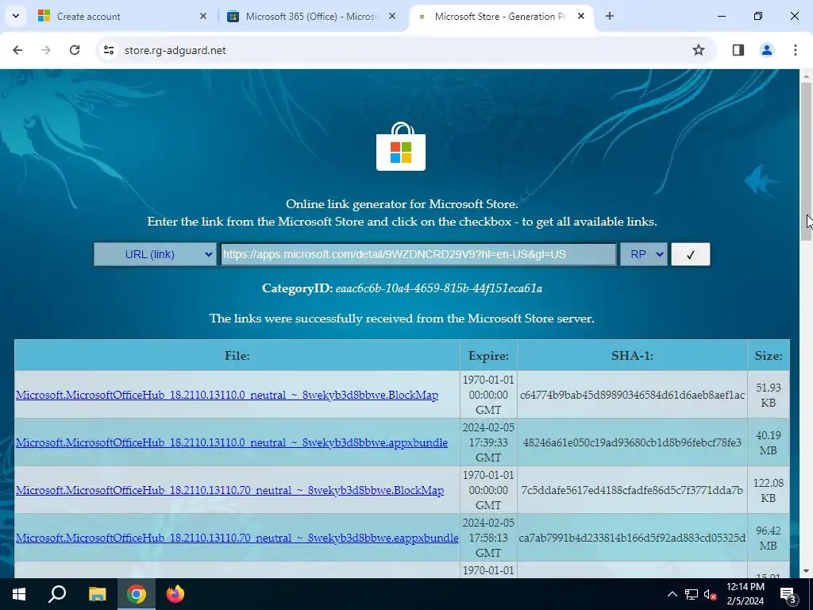Close the Microsoft 365 (Office) tab
The image size is (813, 610).
[x=392, y=16]
